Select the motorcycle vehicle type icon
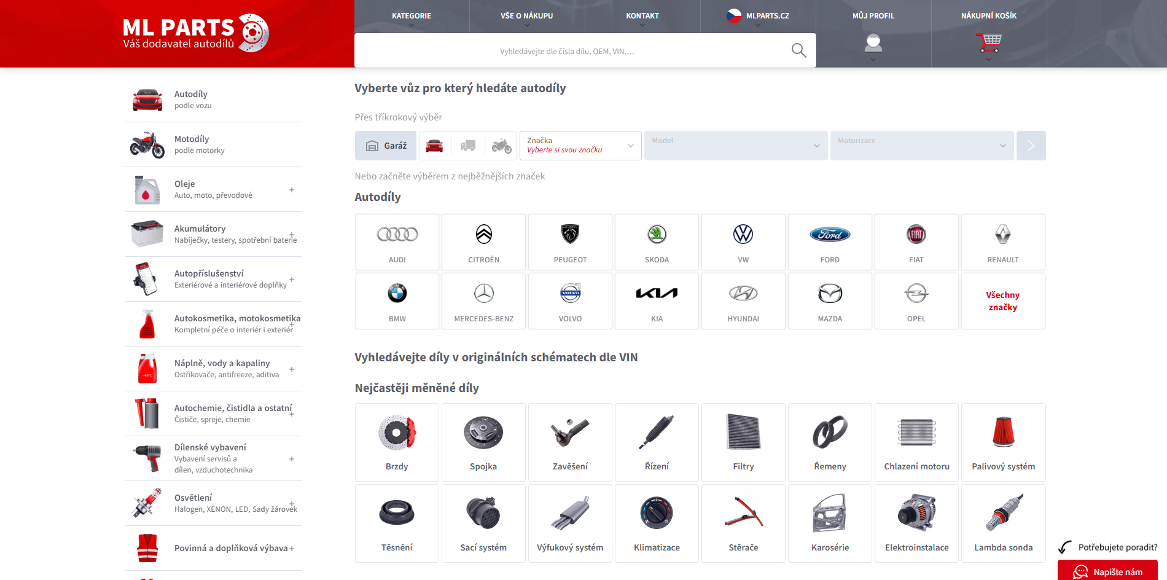The image size is (1167, 580). [x=502, y=146]
